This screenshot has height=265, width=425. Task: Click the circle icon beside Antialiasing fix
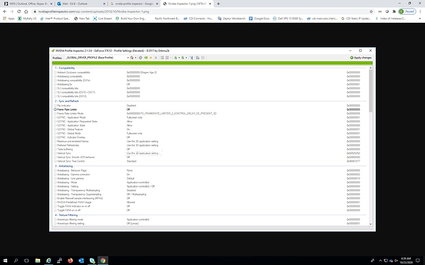55,84
